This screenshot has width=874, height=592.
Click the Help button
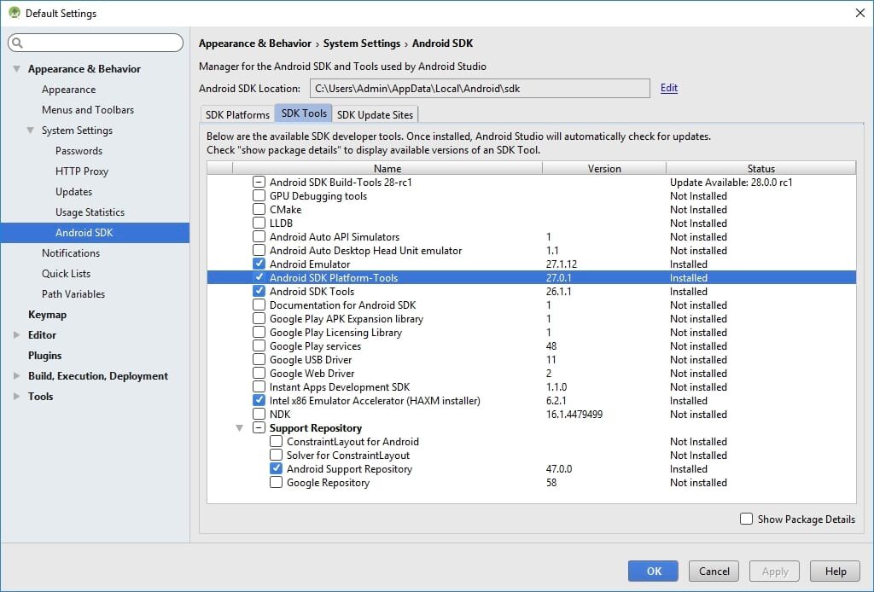[836, 571]
